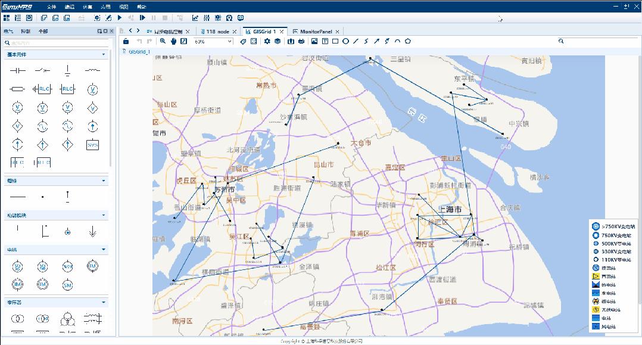
Task: Click the settings gear icon in the GIS toolbar
Action: pos(267,41)
